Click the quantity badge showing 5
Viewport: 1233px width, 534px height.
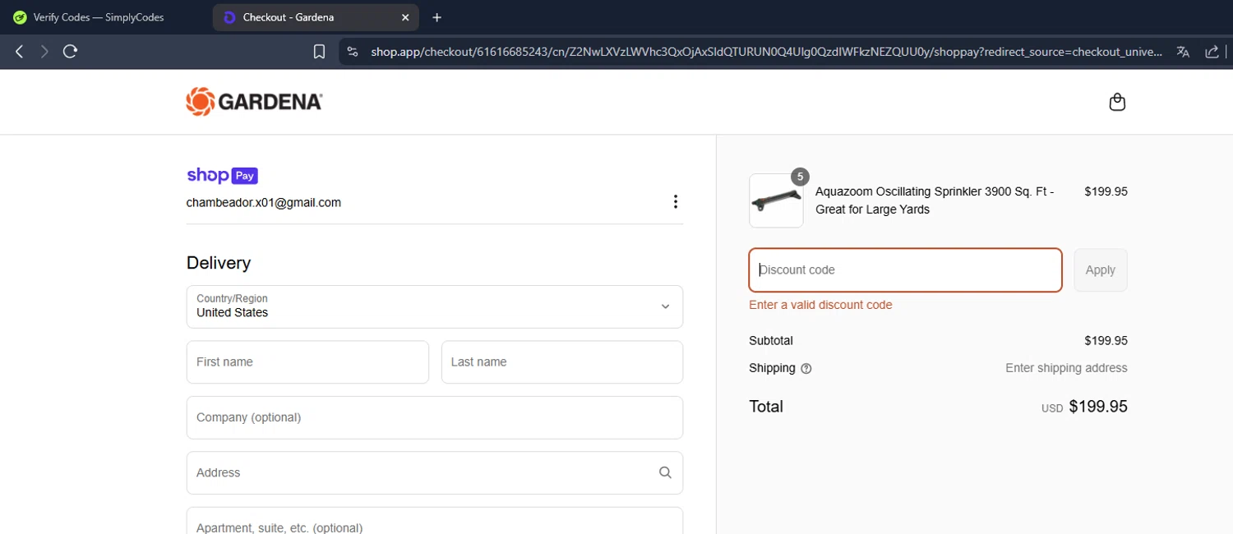coord(800,177)
